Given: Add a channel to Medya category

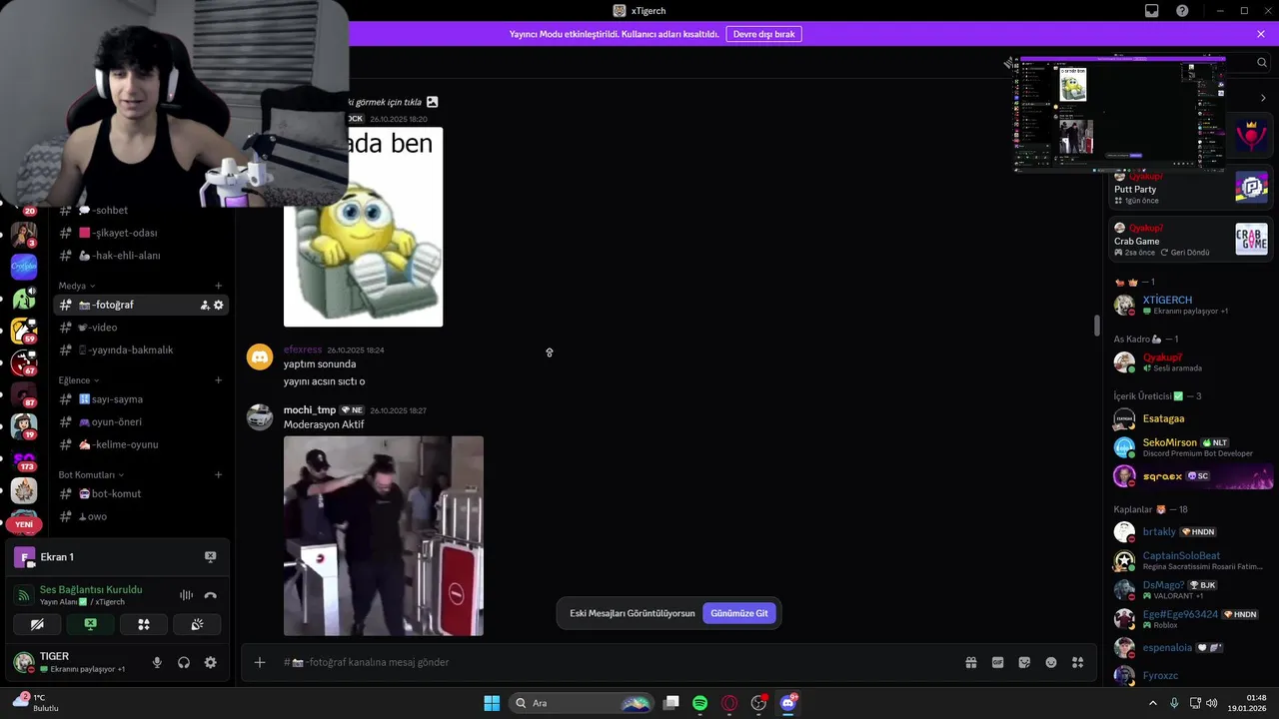Looking at the screenshot, I should 219,286.
